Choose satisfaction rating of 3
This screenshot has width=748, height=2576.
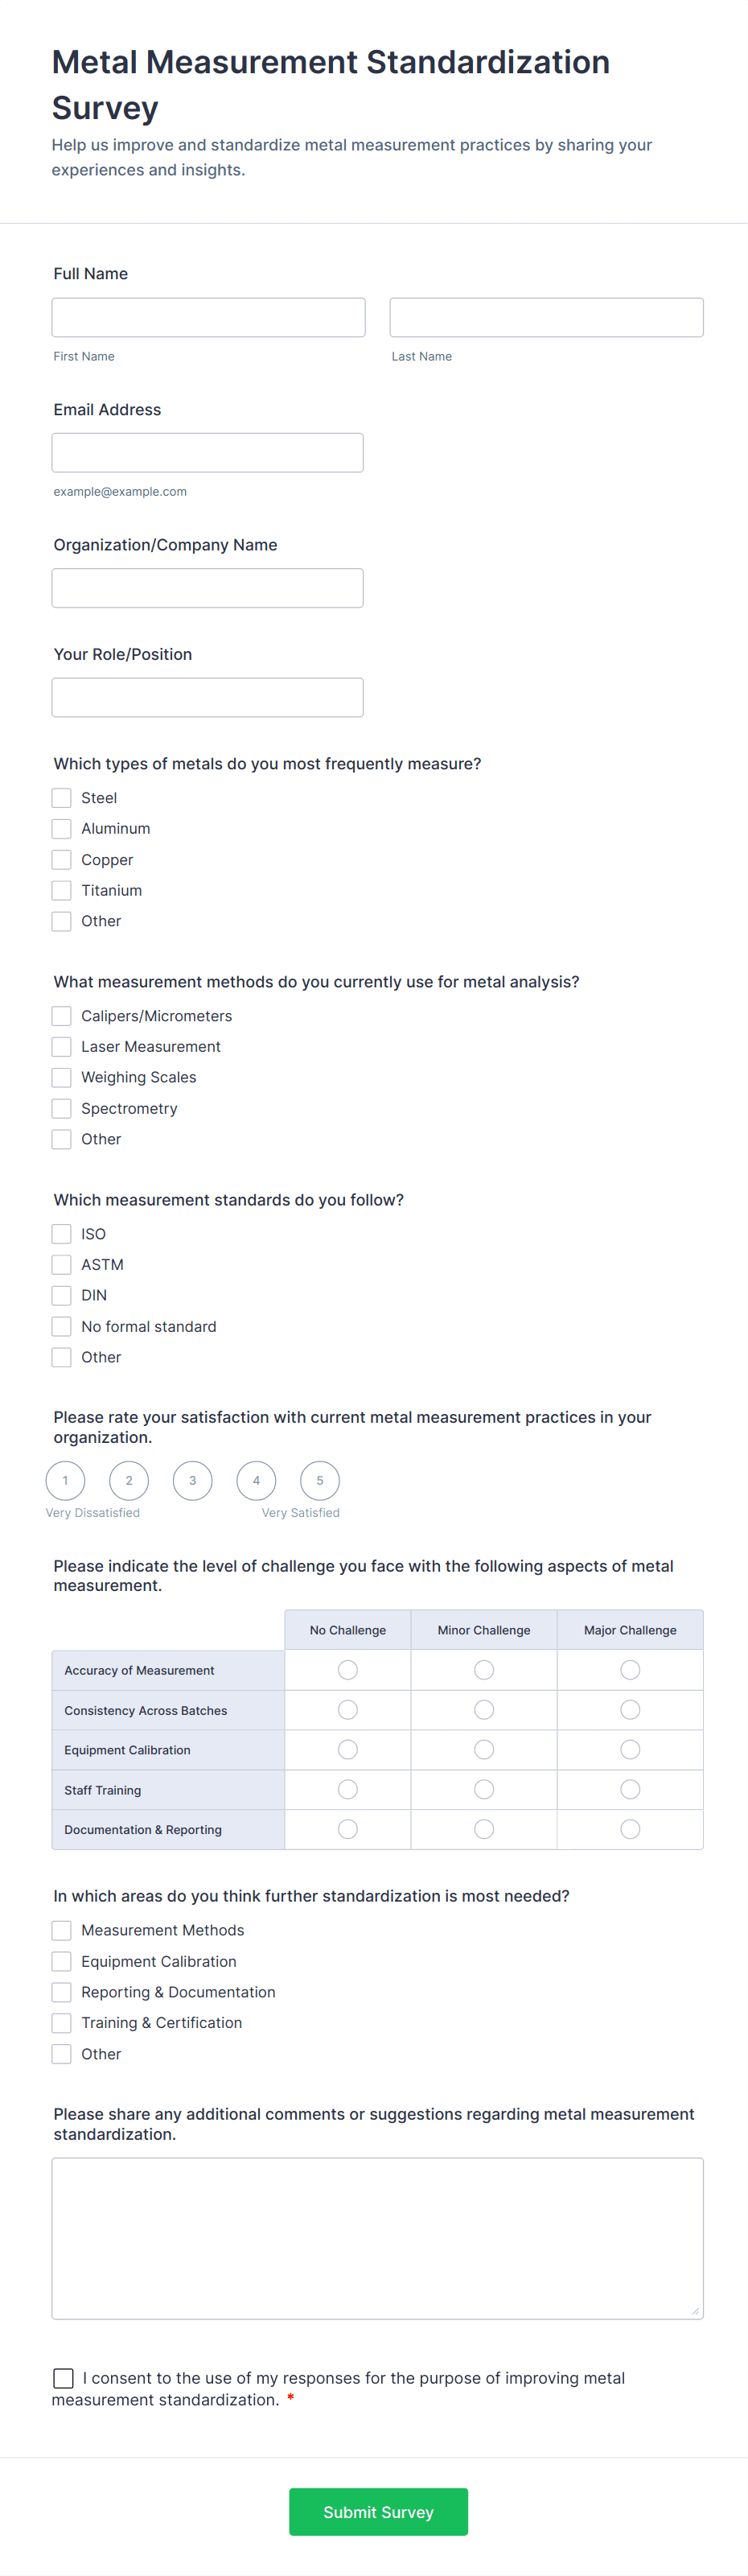(192, 1480)
